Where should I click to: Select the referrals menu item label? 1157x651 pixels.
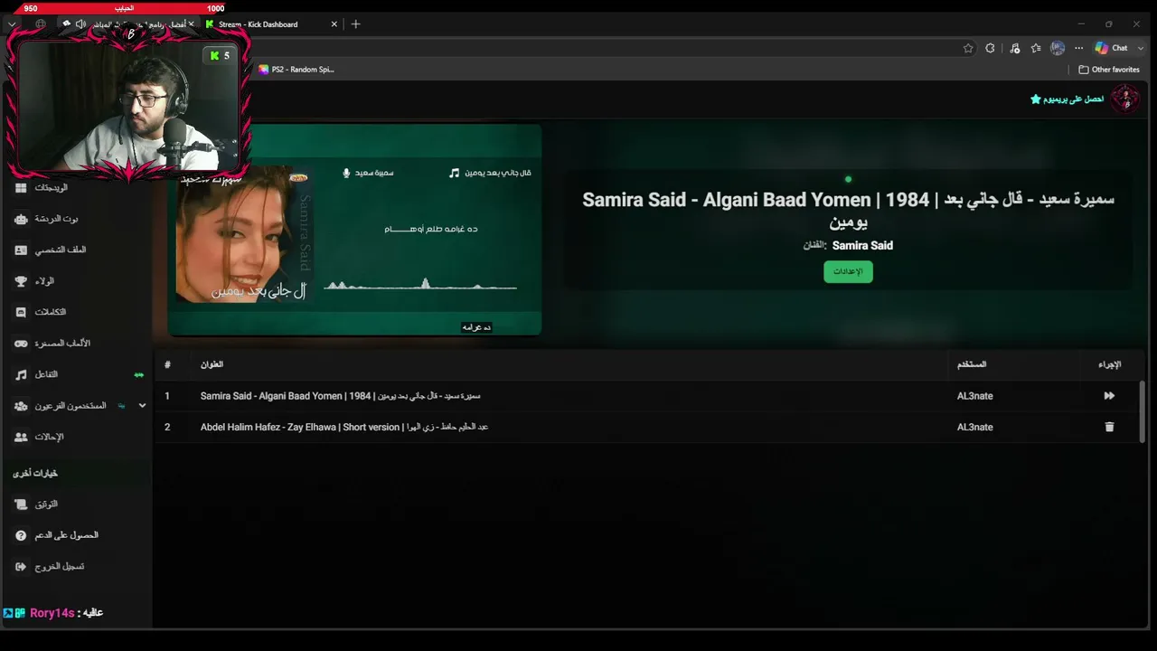(49, 437)
